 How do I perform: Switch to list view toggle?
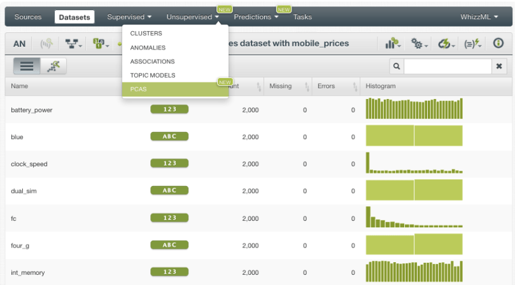27,66
